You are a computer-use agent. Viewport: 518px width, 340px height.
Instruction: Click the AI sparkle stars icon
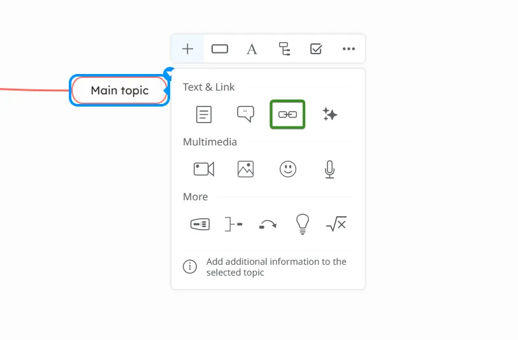click(x=329, y=114)
